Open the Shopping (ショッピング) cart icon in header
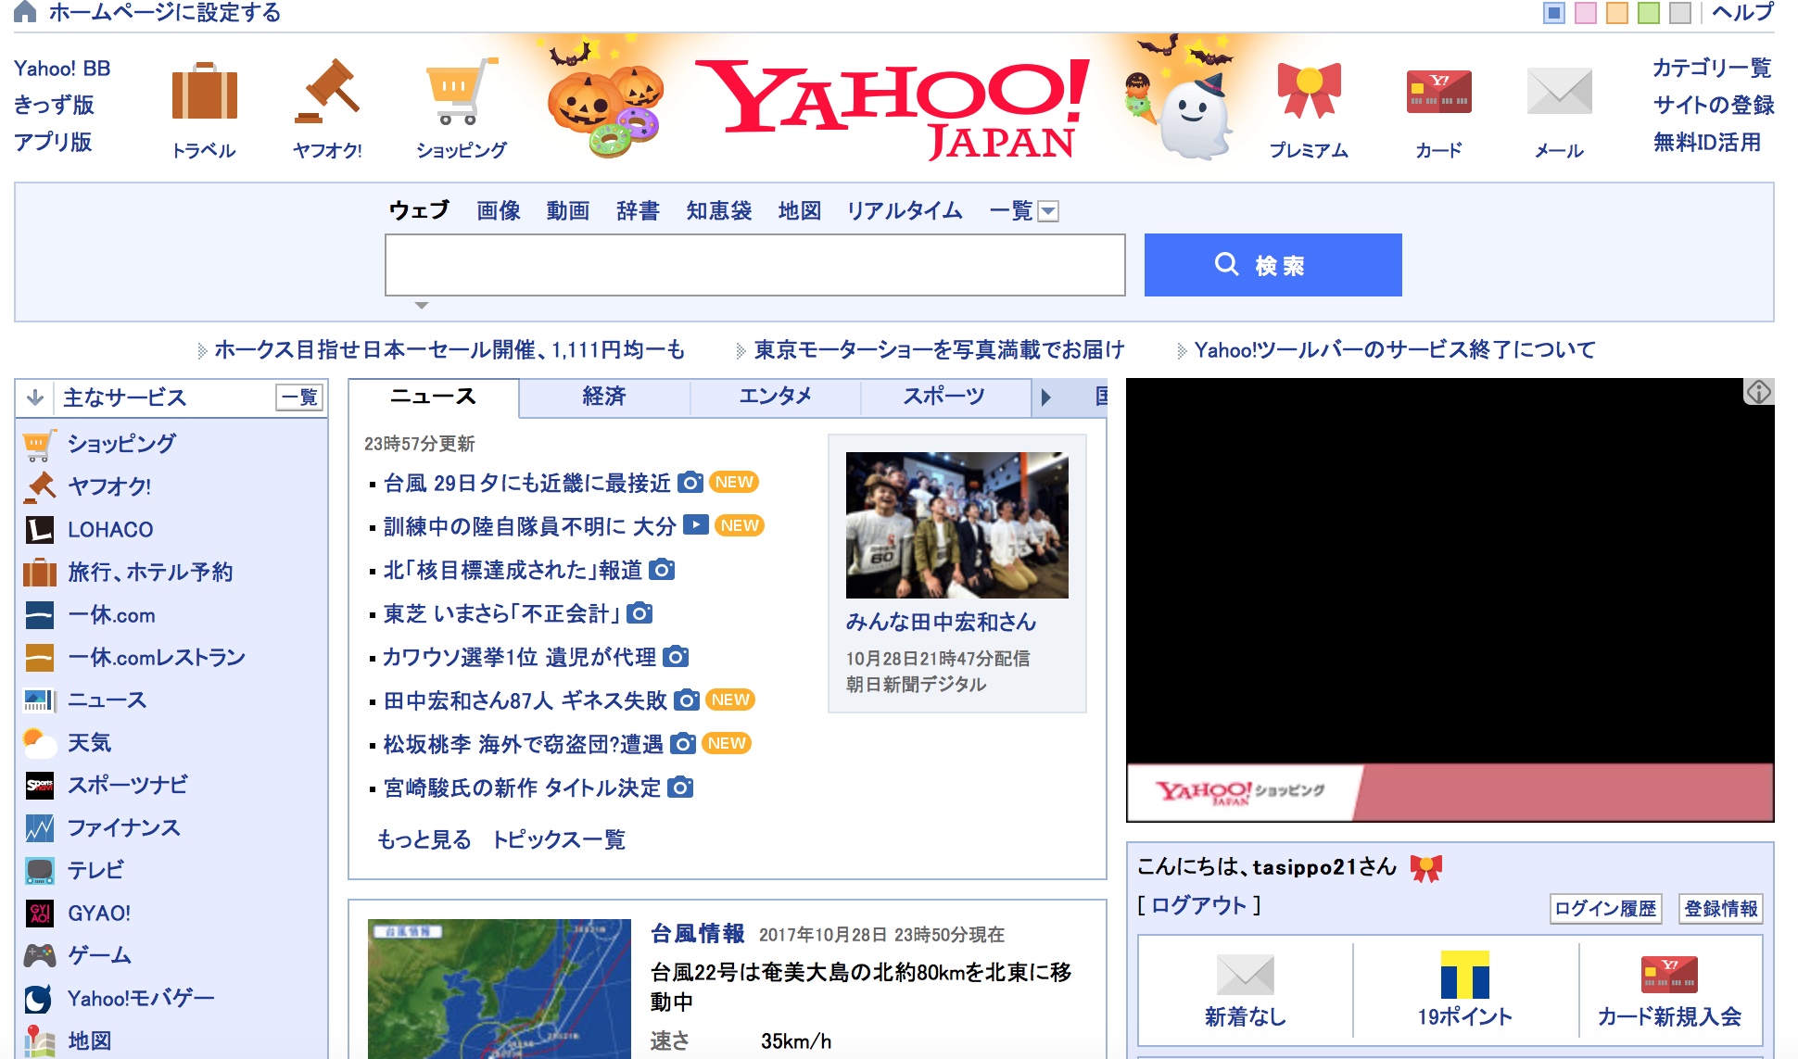 (x=462, y=92)
